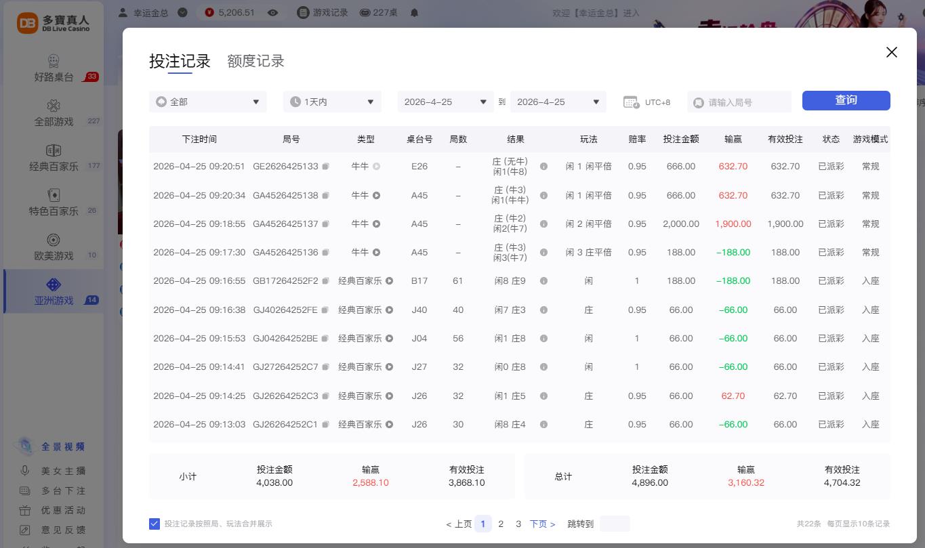925x548 pixels.
Task: Sort by 下注时间 column header
Action: 199,139
